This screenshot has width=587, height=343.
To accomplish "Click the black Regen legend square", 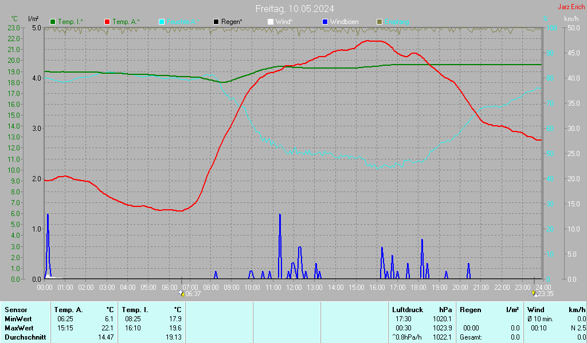I will coord(216,22).
